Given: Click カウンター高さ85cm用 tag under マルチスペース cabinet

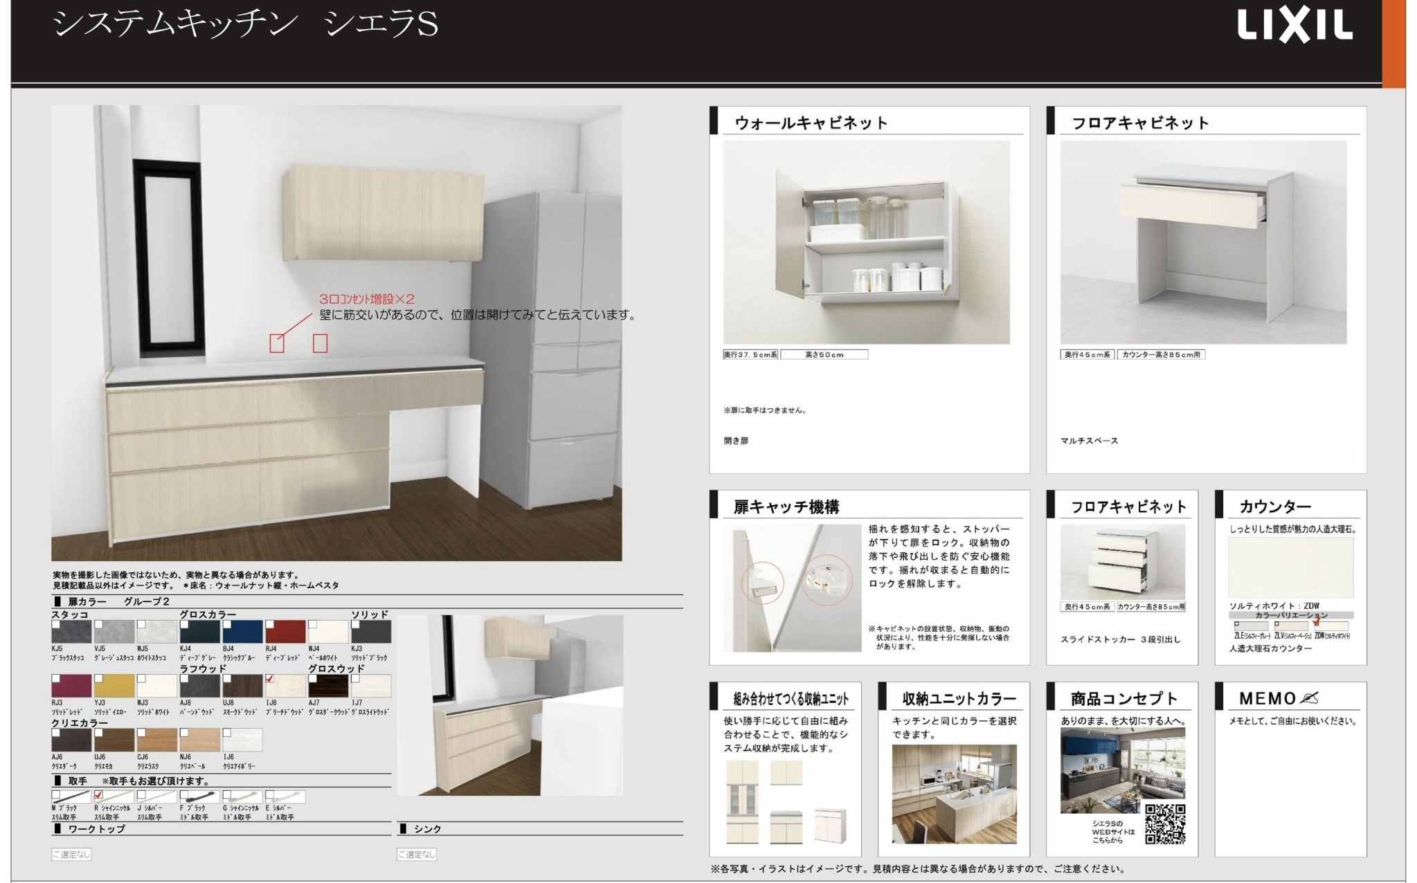Looking at the screenshot, I should pyautogui.click(x=1161, y=354).
